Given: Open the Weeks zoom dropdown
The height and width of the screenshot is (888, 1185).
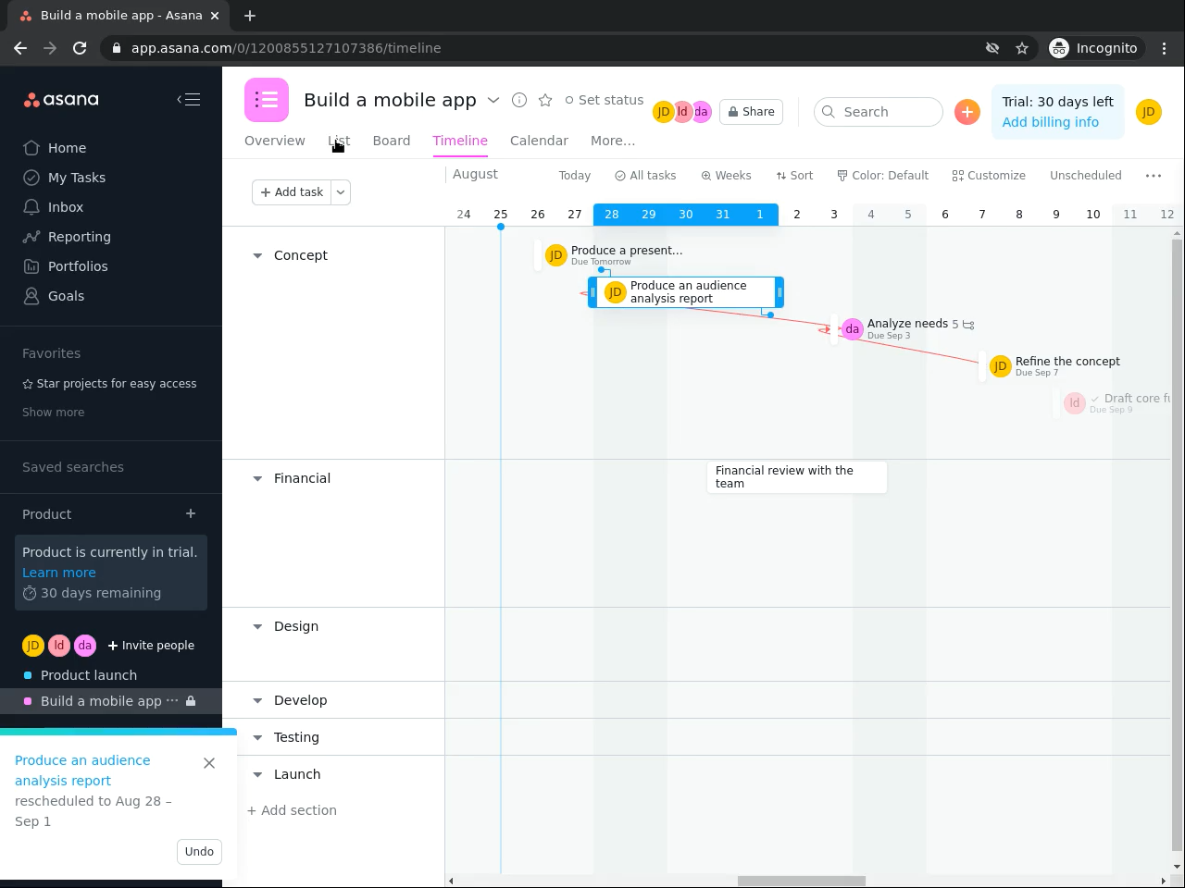Looking at the screenshot, I should pos(726,176).
